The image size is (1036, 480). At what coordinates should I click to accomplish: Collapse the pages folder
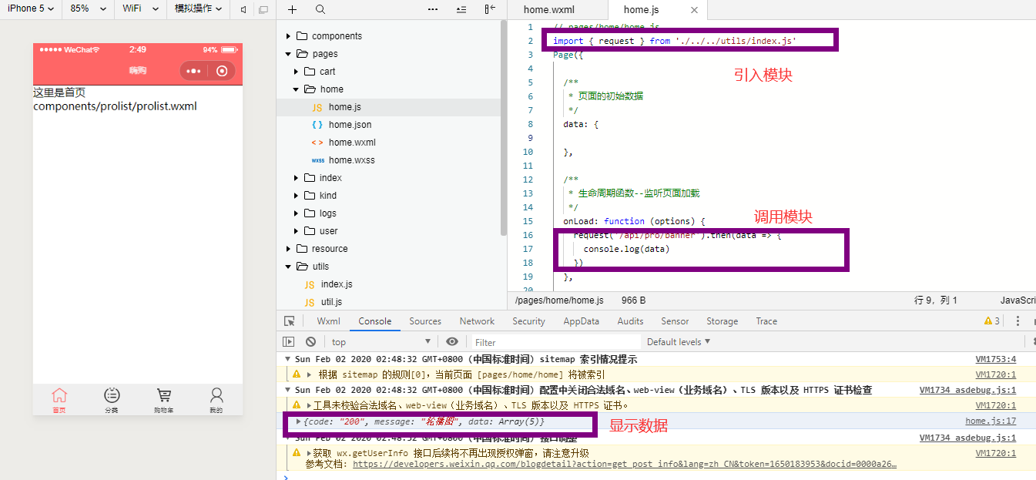coord(288,54)
